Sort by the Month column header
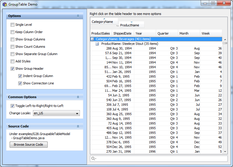The width and height of the screenshot is (233, 167). (189, 33)
